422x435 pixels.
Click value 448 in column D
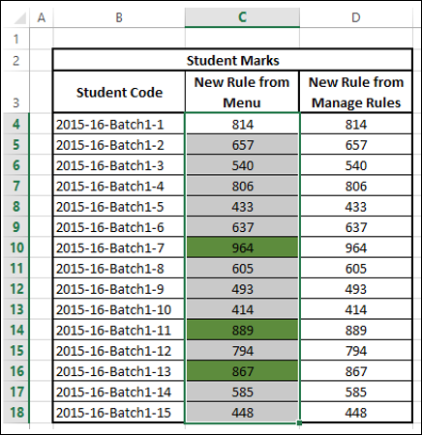pos(356,413)
